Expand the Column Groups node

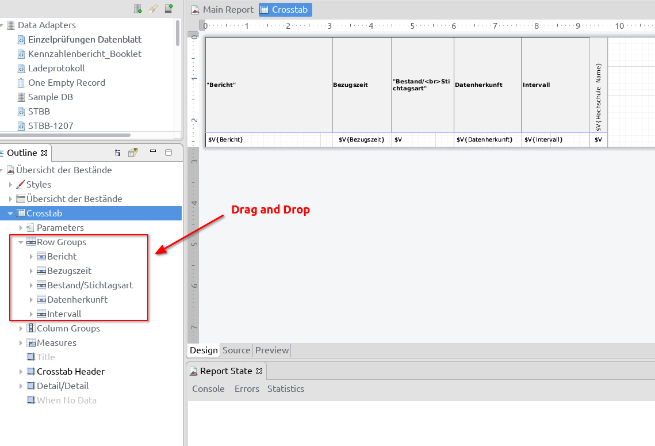point(21,329)
